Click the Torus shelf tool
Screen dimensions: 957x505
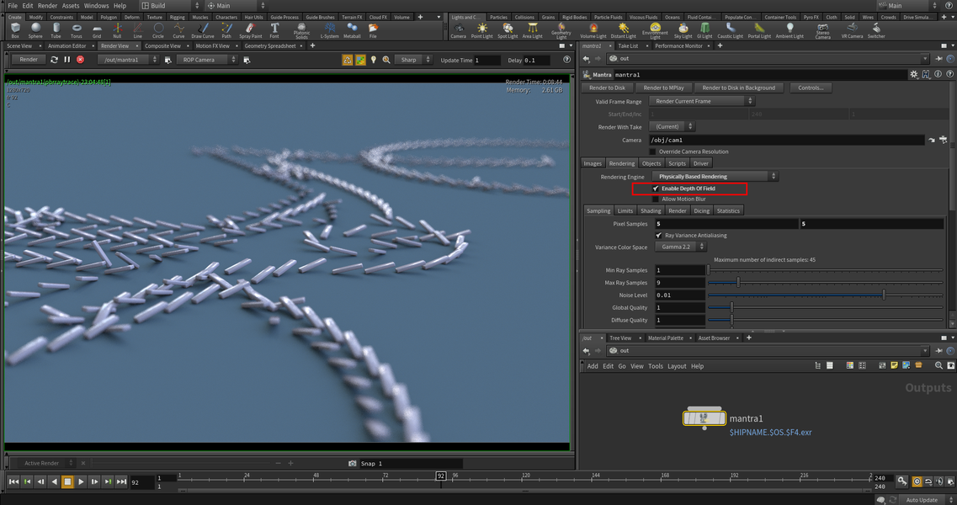pos(77,30)
